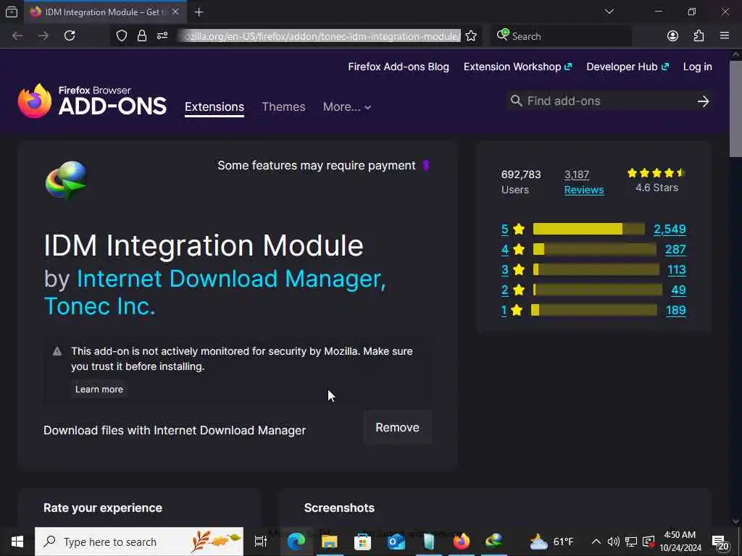
Task: Open extensions puzzle piece menu
Action: [699, 36]
